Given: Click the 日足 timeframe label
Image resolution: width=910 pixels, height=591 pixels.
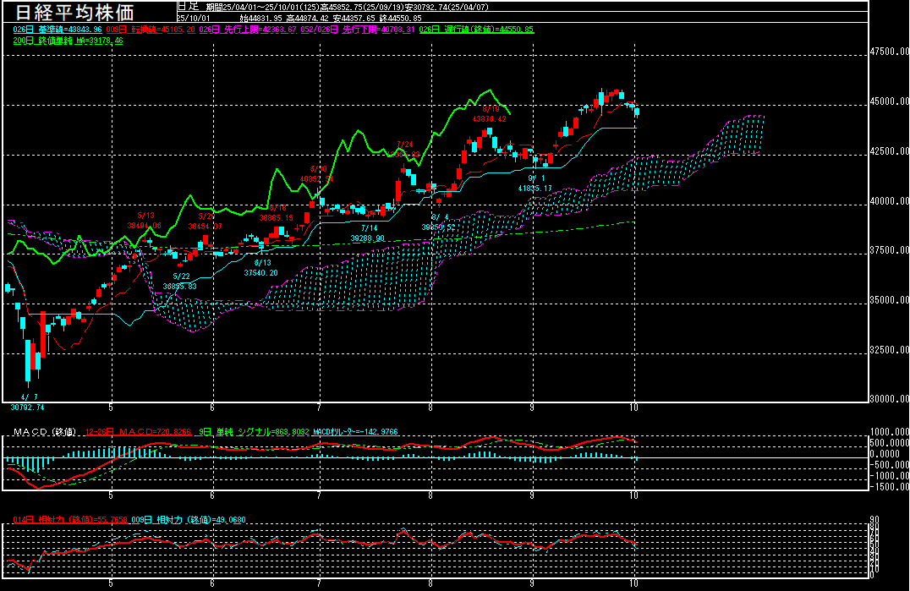Looking at the screenshot, I should [x=188, y=6].
